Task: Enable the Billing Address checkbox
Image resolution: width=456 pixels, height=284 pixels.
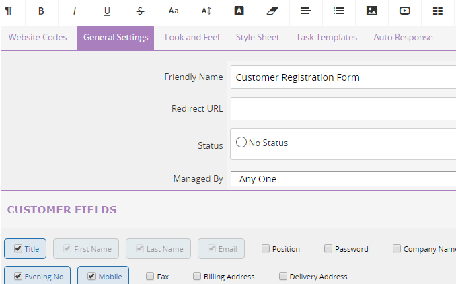Action: (x=197, y=276)
